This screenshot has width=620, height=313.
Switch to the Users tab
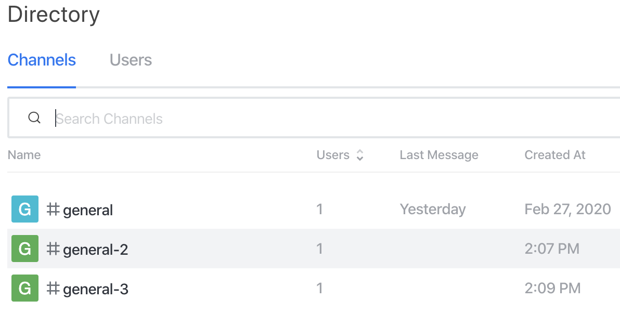coord(131,60)
